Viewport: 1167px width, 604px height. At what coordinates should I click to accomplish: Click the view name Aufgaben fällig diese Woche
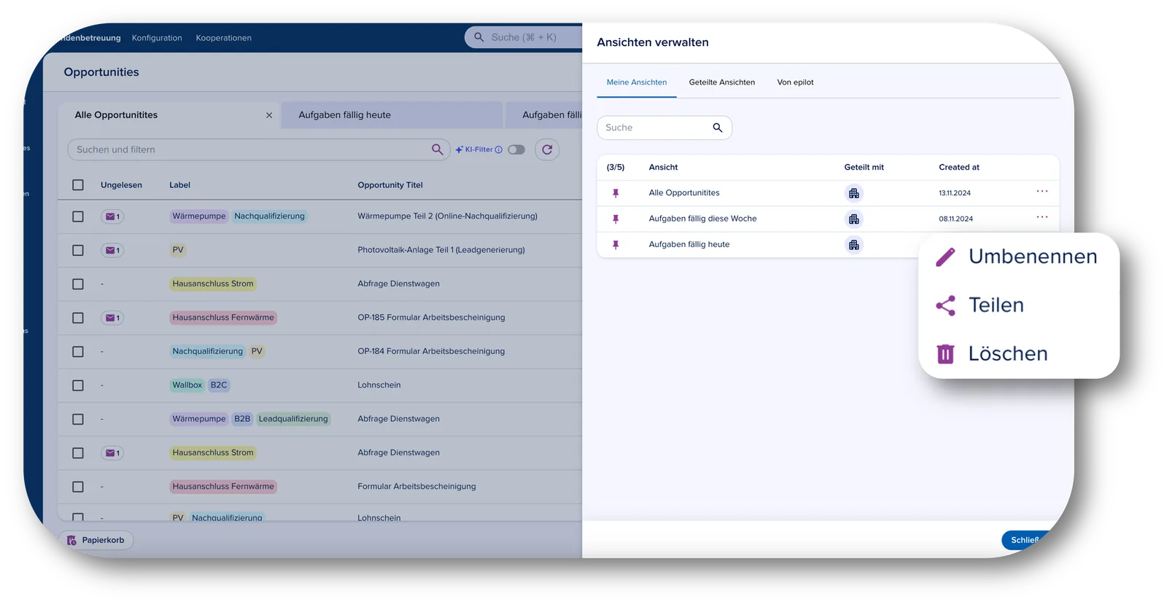pos(702,219)
